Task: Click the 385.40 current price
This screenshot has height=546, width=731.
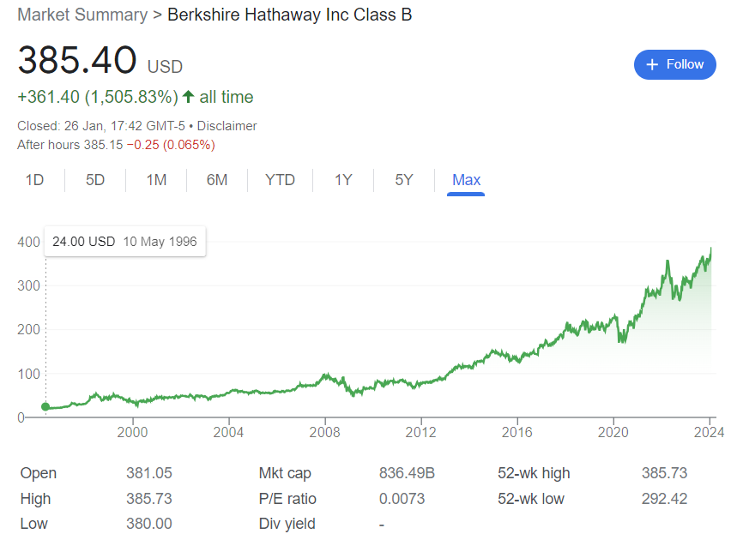Action: pos(77,61)
